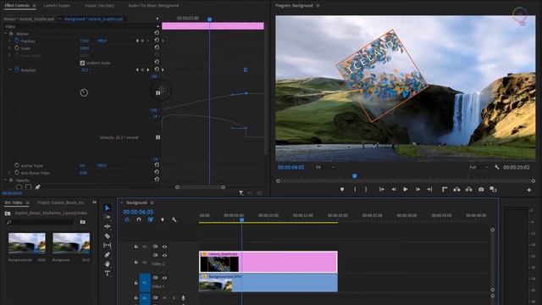542x305 pixels.
Task: Select the Pen tool in tools panel
Action: [x=108, y=254]
